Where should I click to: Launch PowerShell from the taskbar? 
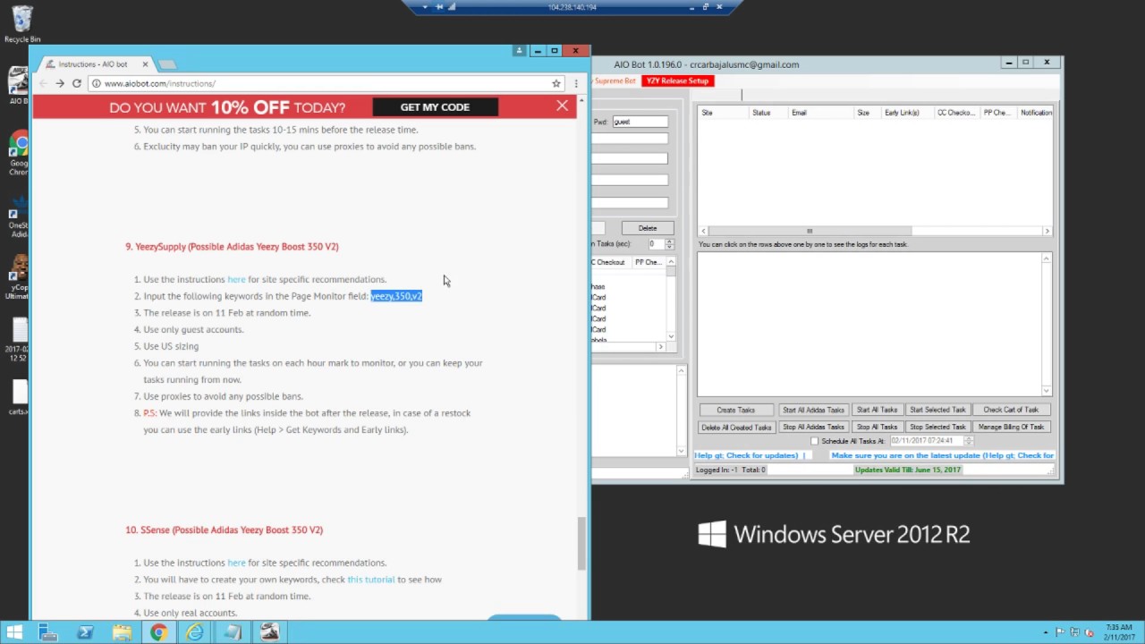click(85, 632)
